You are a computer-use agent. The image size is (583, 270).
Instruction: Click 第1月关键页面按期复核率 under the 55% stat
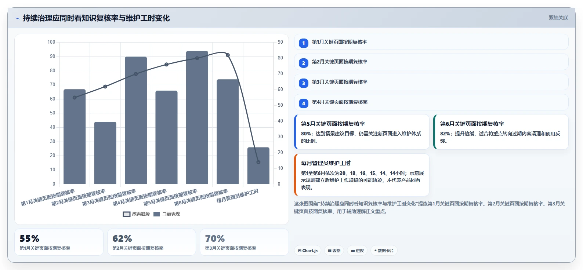(x=45, y=248)
